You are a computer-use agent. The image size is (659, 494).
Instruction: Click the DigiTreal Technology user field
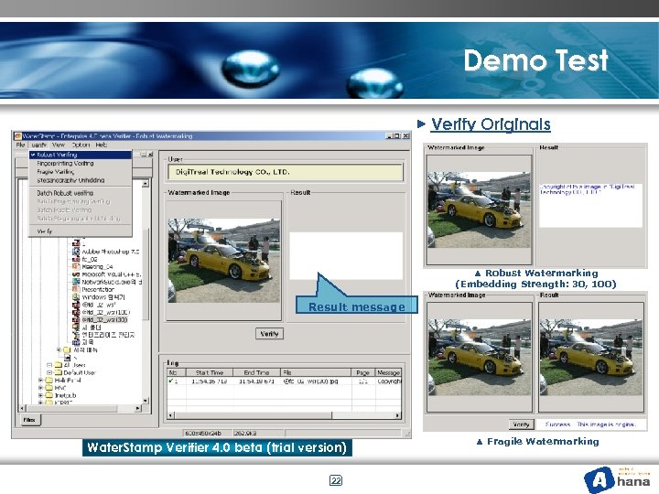285,172
